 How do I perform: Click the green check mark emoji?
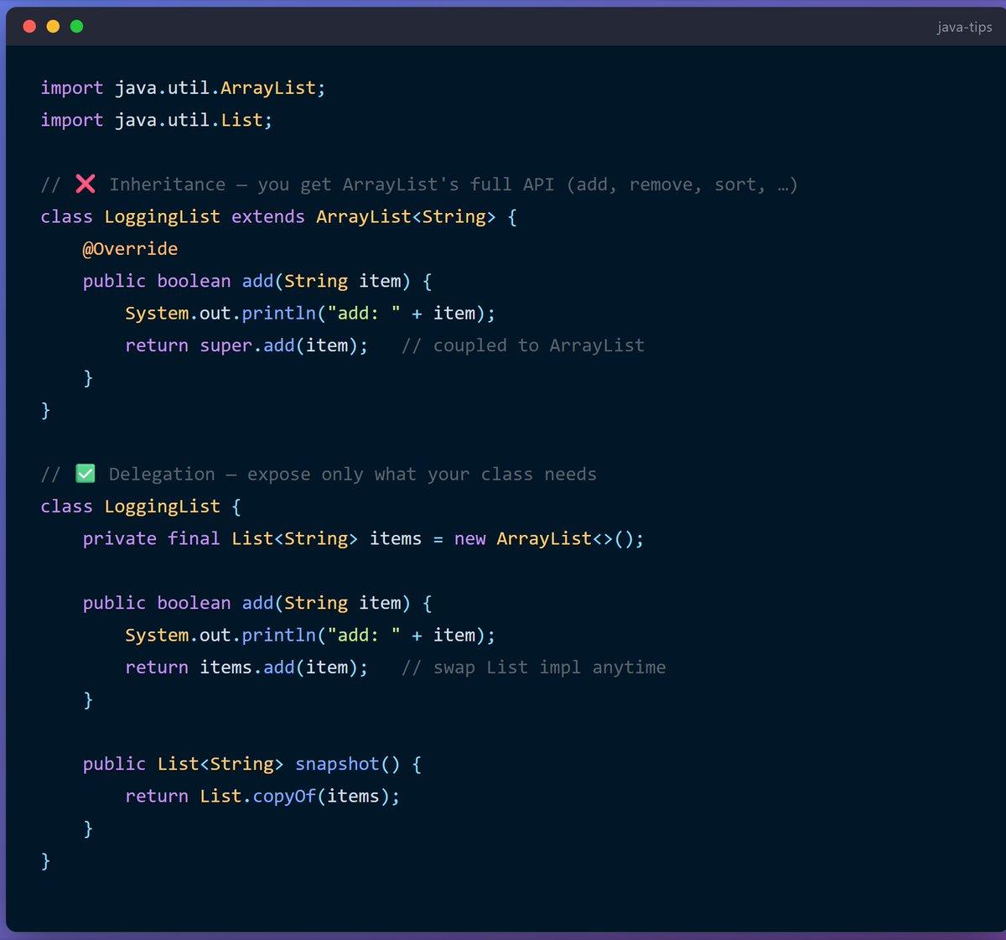86,474
